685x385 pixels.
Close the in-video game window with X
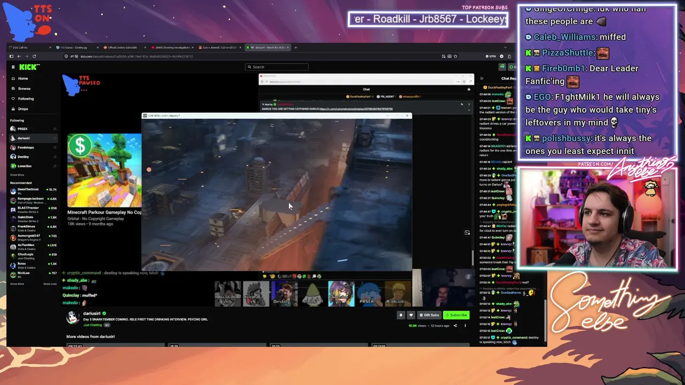click(x=407, y=115)
